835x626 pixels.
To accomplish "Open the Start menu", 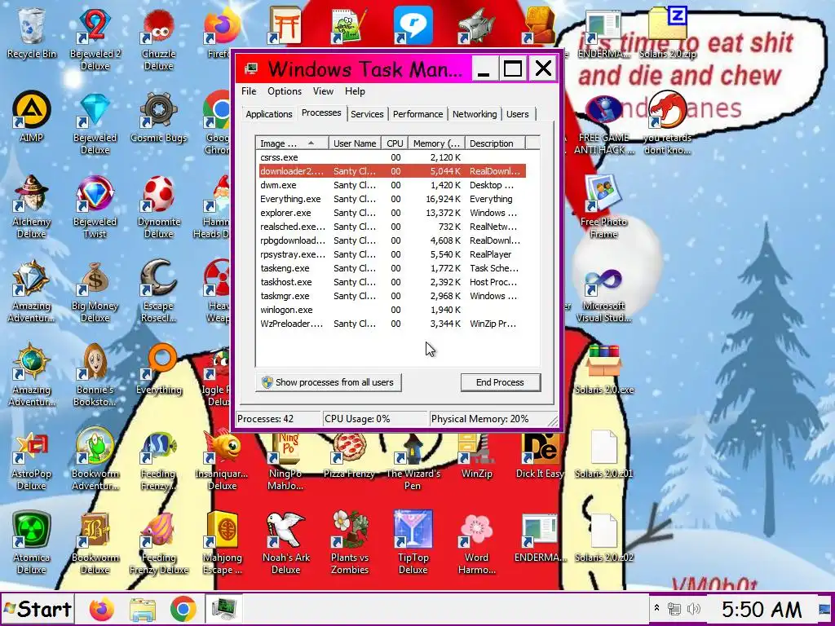I will 38,610.
